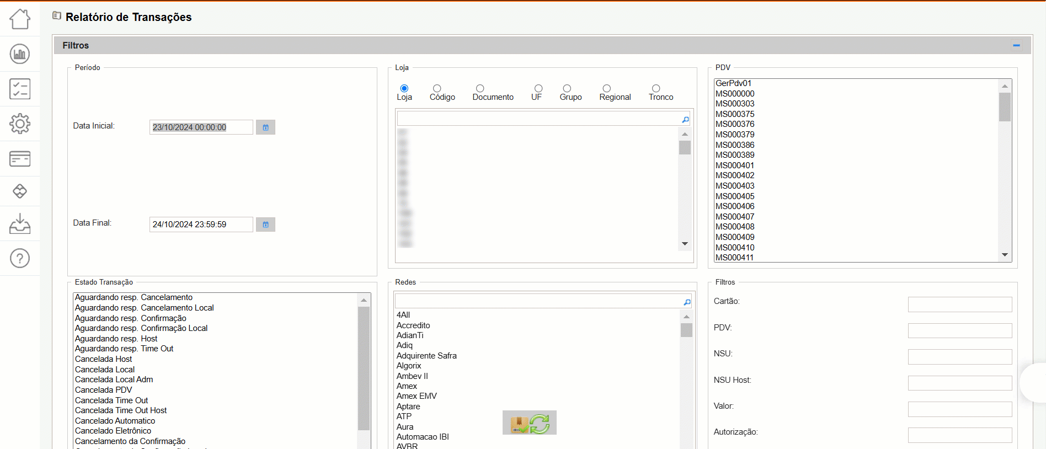Open the Home icon in the sidebar
This screenshot has width=1046, height=449.
[x=20, y=19]
